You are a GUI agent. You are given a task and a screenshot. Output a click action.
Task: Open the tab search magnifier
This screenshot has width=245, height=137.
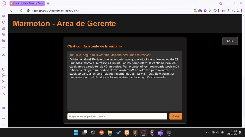coord(221,4)
